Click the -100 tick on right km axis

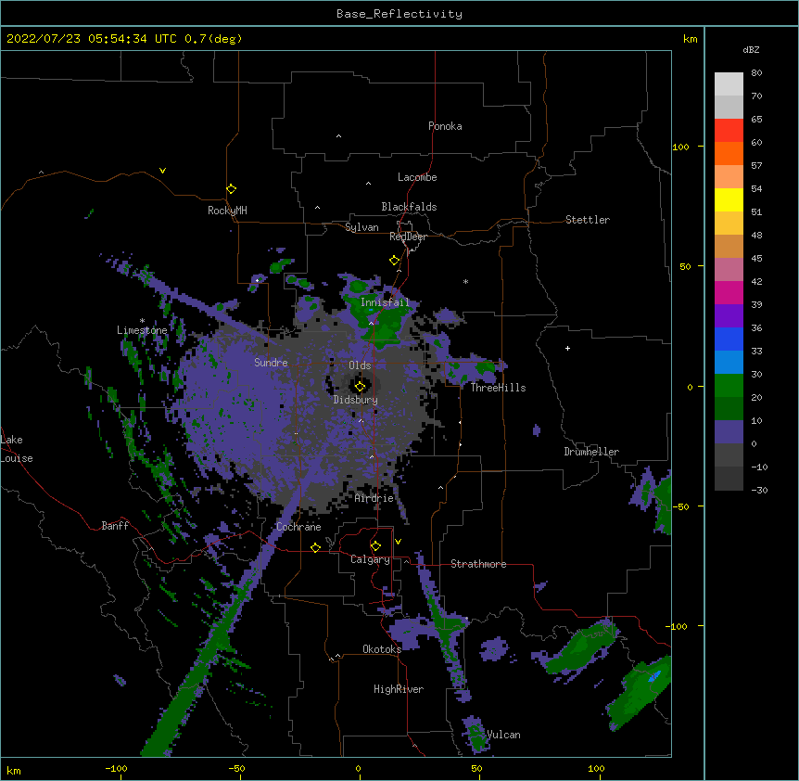coord(678,626)
